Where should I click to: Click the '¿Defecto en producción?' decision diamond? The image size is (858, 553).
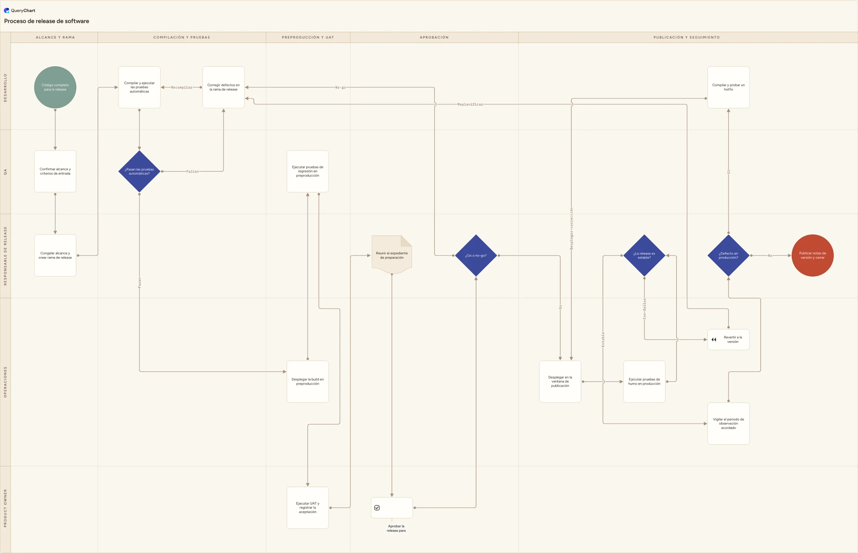click(728, 255)
